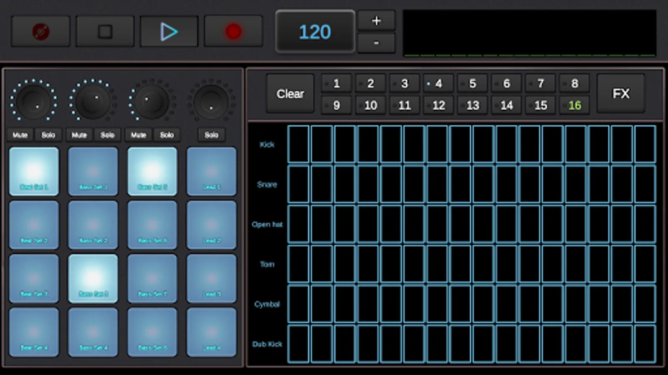Trigger the Beat Set 2 pad
The height and width of the screenshot is (375, 668).
pyautogui.click(x=34, y=225)
